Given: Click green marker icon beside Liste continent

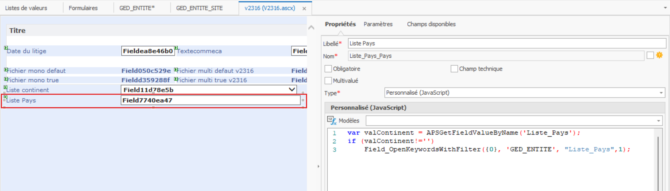Looking at the screenshot, I should (x=6, y=88).
